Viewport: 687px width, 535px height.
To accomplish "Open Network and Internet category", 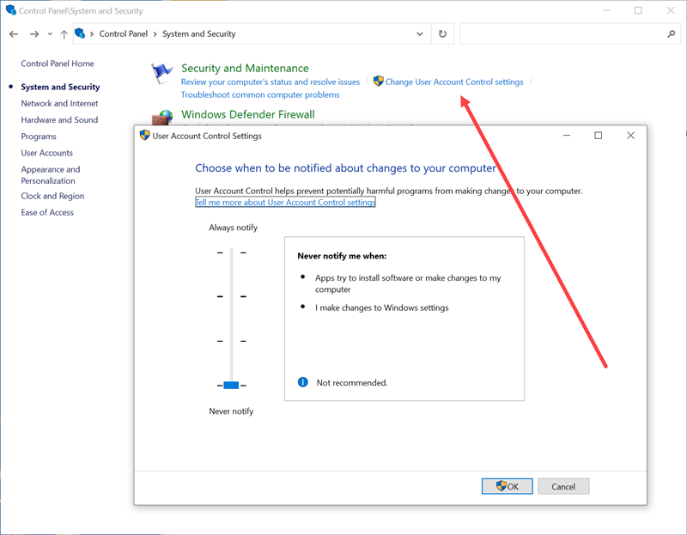I will point(59,103).
